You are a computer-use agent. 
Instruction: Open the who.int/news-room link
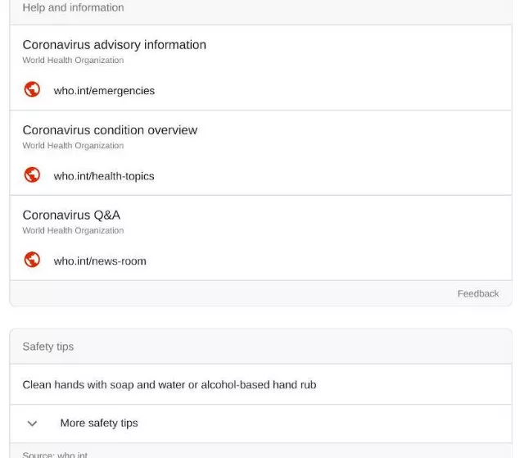tap(100, 261)
